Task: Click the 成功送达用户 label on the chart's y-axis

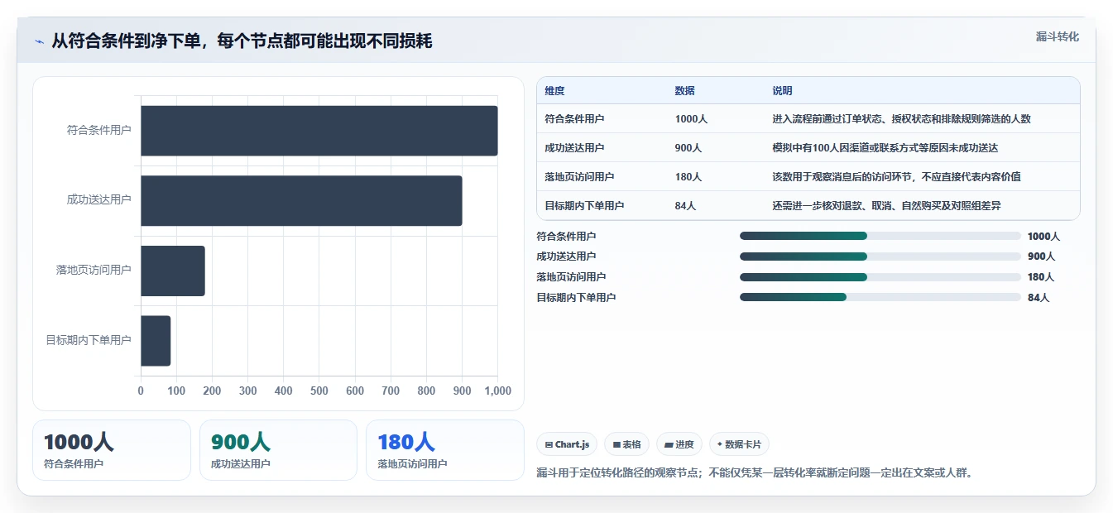Action: pyautogui.click(x=99, y=200)
